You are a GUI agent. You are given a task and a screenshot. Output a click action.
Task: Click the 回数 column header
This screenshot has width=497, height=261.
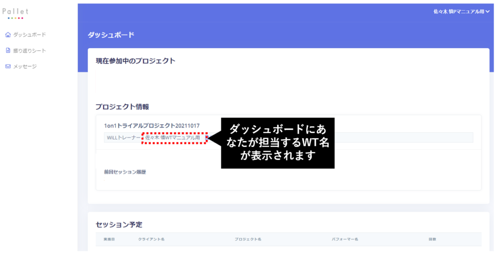pos(432,240)
